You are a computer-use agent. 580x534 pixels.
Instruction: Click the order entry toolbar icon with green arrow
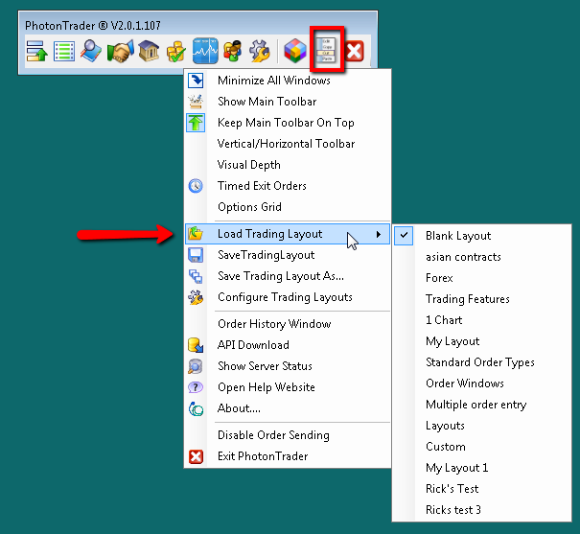(x=37, y=51)
